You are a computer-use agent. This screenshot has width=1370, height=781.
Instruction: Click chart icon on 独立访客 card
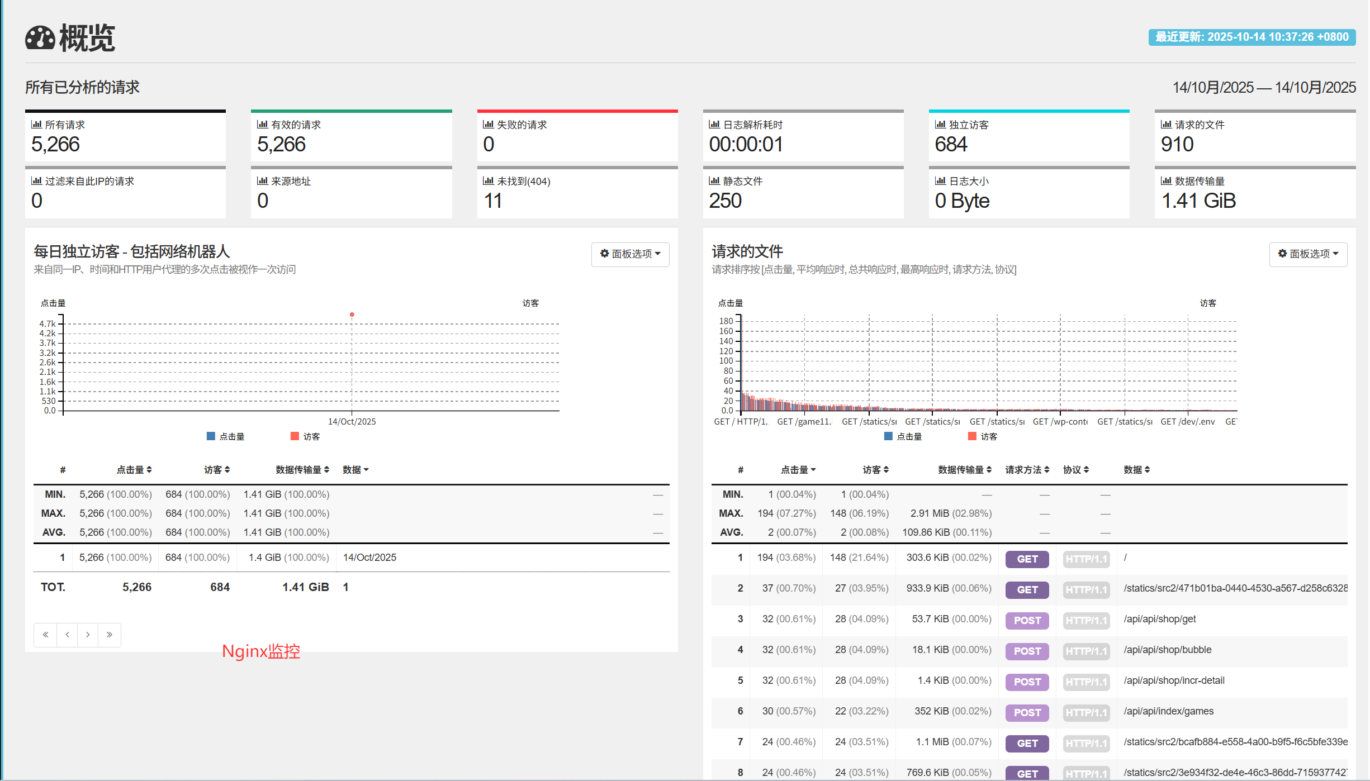tap(940, 125)
